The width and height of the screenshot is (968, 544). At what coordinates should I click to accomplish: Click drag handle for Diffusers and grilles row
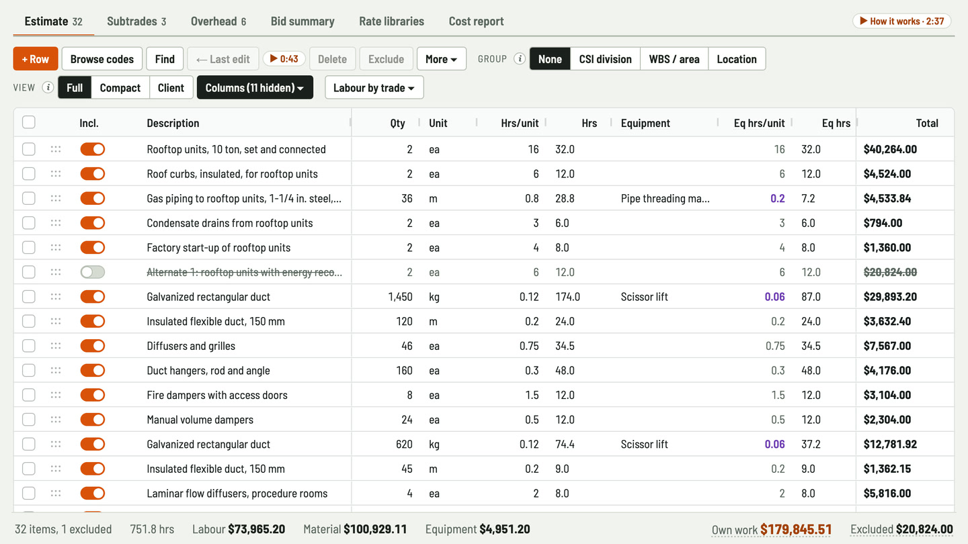tap(56, 346)
